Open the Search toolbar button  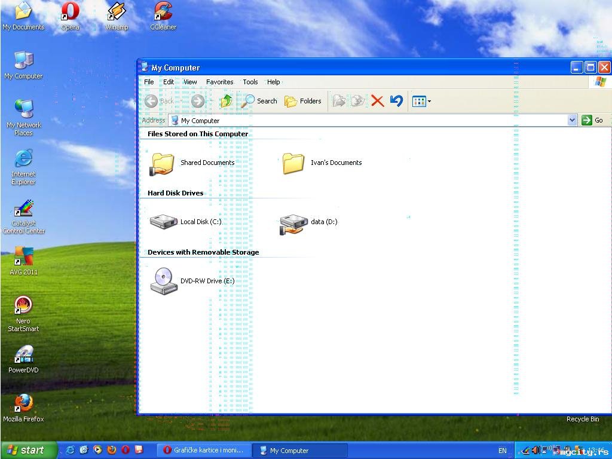[259, 101]
